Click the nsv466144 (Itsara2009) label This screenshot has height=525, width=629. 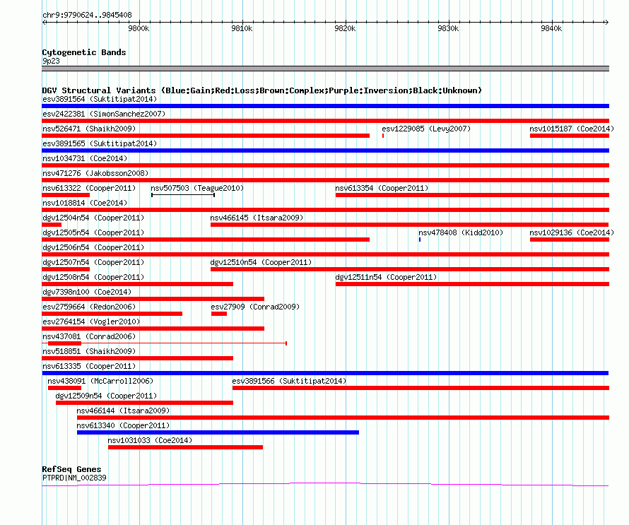[123, 411]
